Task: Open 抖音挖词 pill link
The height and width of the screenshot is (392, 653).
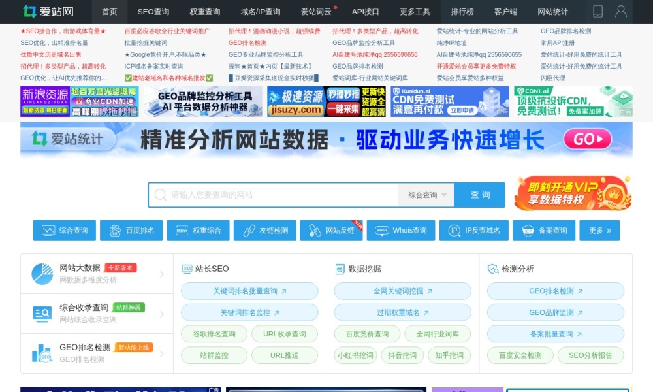Action: pyautogui.click(x=402, y=355)
